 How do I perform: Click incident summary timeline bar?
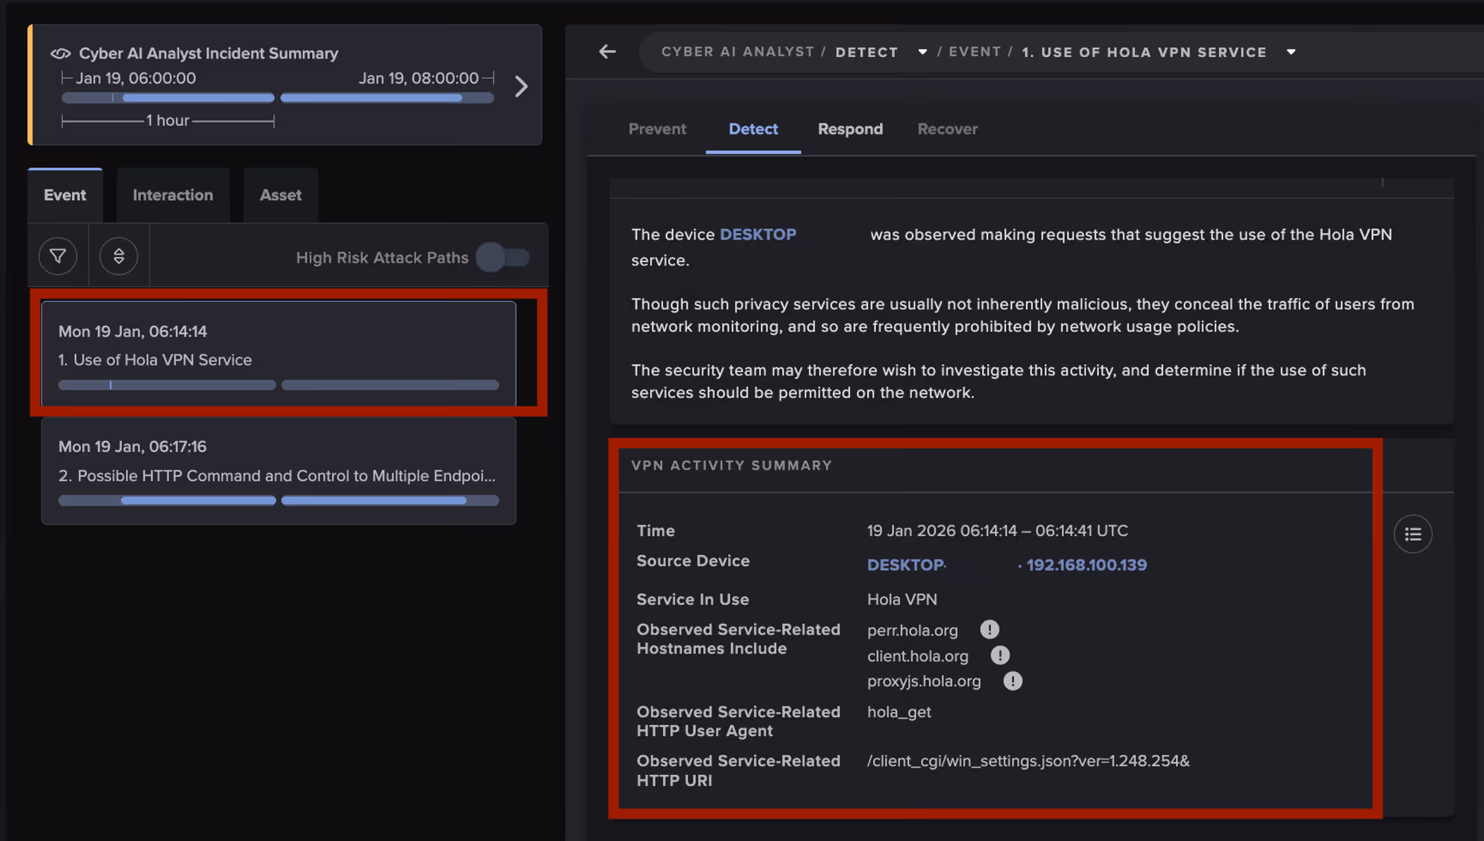point(278,98)
